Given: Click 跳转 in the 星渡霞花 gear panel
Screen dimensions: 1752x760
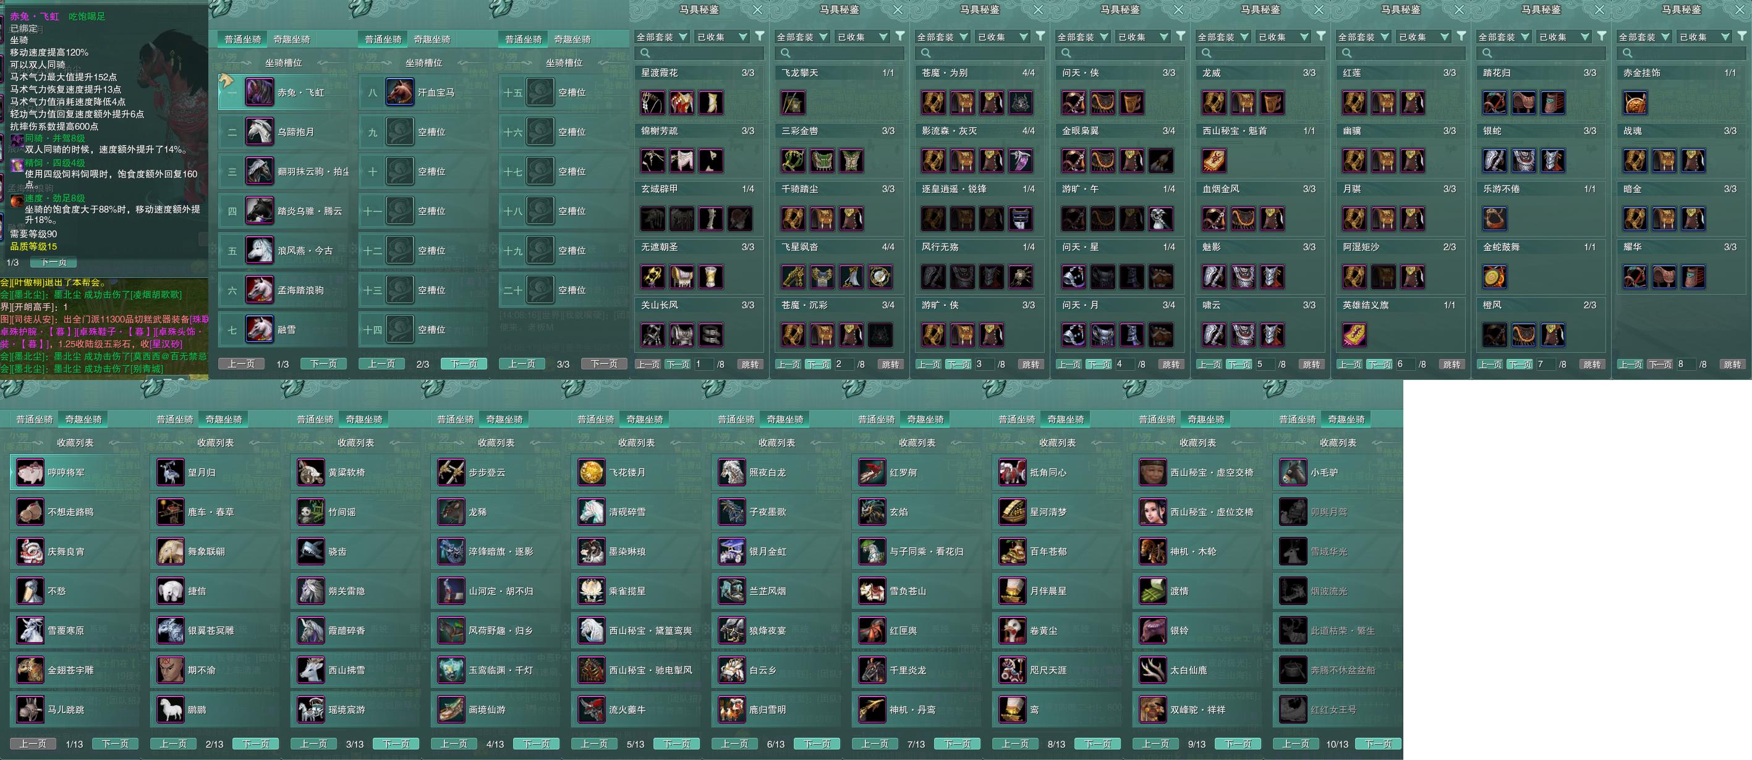Looking at the screenshot, I should [750, 365].
